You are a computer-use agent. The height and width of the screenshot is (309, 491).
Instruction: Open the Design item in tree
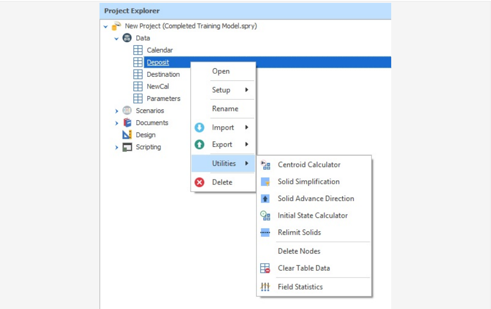click(146, 135)
